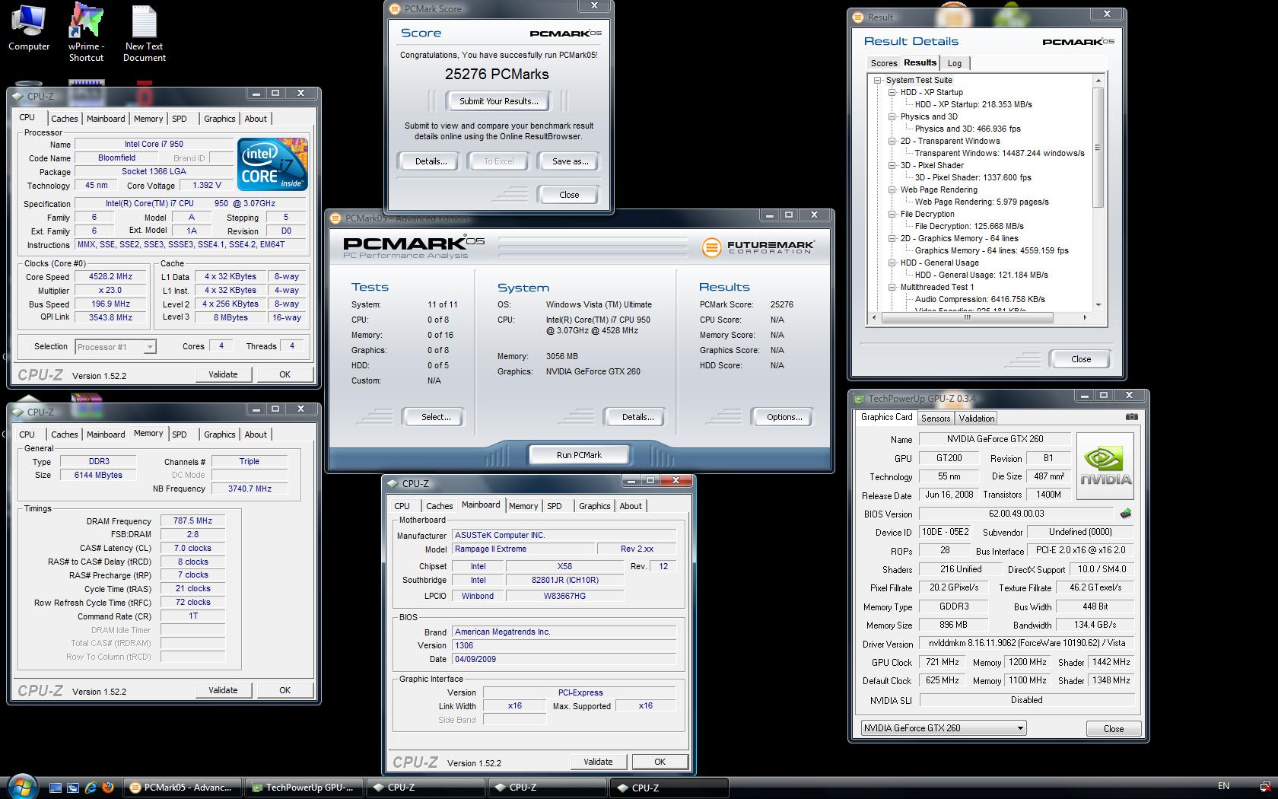Collapse the 2D - Transparent Windows node
This screenshot has height=799, width=1278.
point(892,141)
